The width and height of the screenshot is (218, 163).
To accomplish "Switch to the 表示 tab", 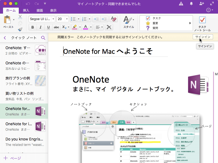I will tap(53, 10).
